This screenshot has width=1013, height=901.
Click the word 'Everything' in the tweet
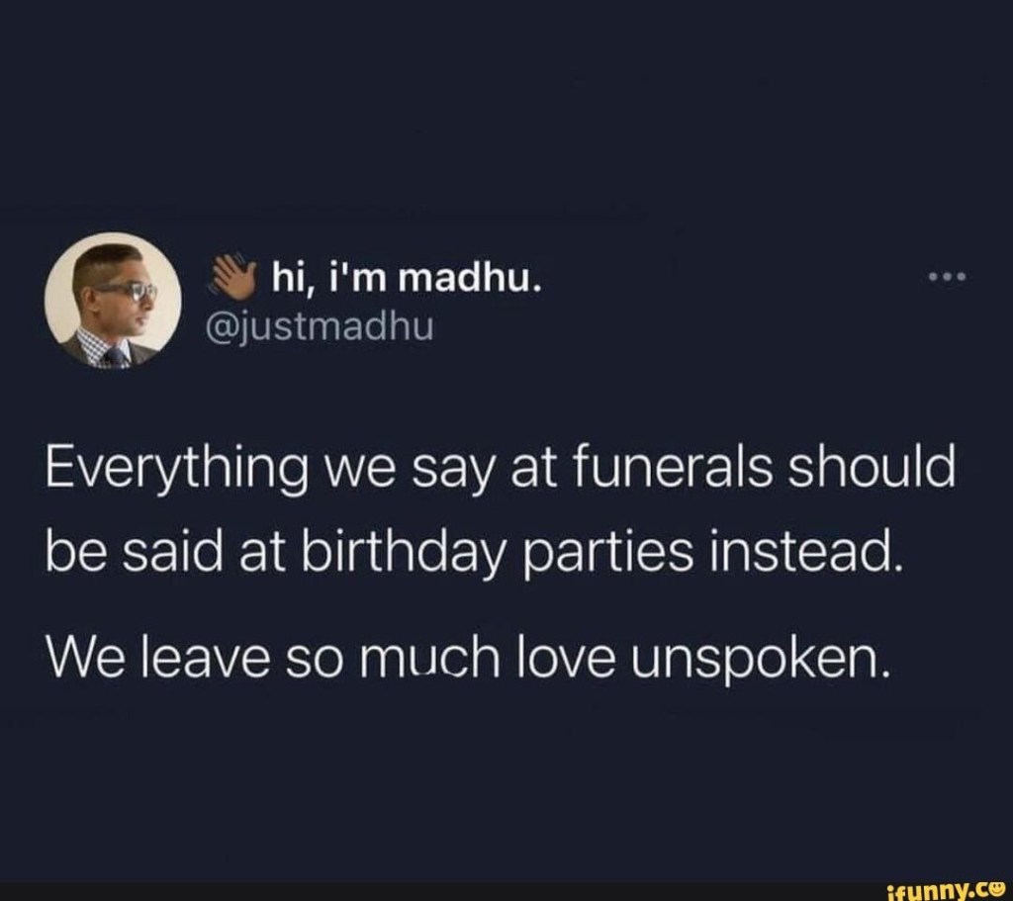click(176, 470)
